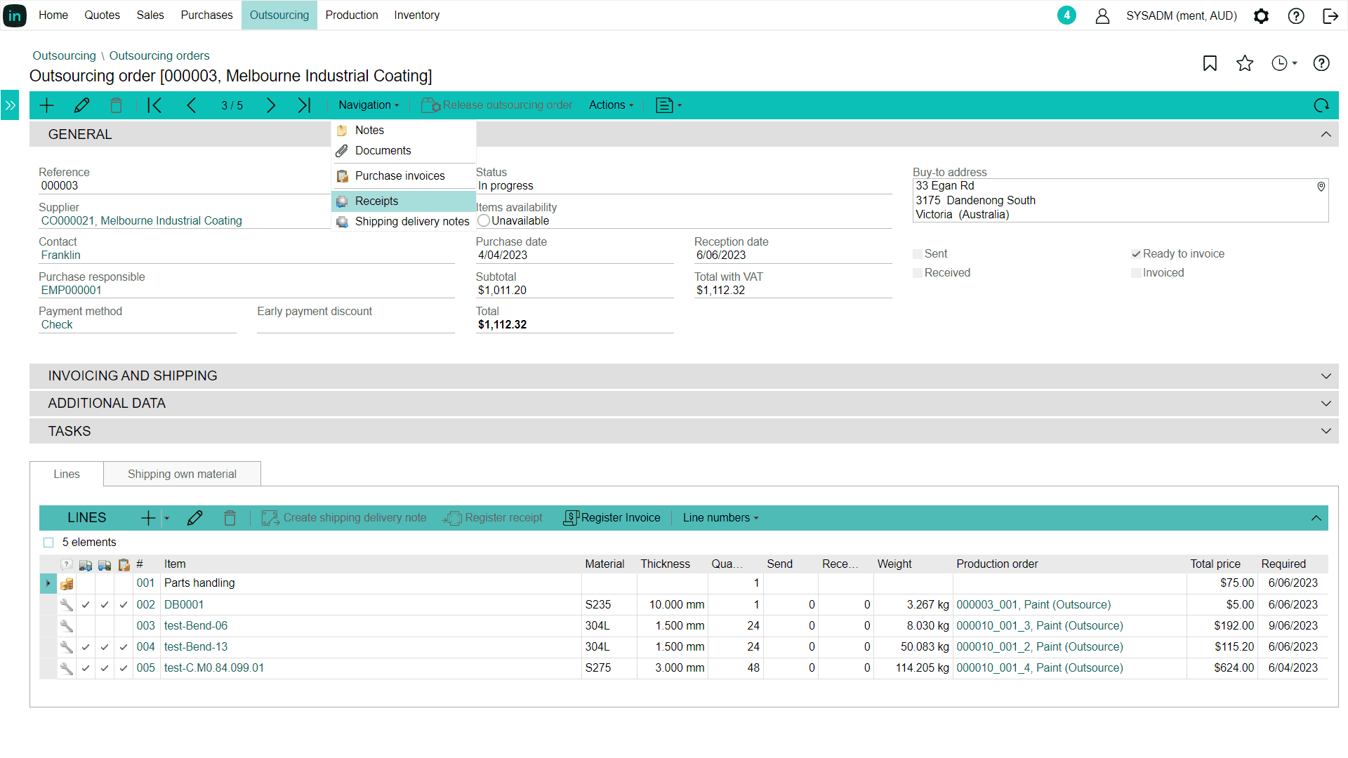
Task: Click the bookmark icon near page title
Action: pyautogui.click(x=1210, y=64)
